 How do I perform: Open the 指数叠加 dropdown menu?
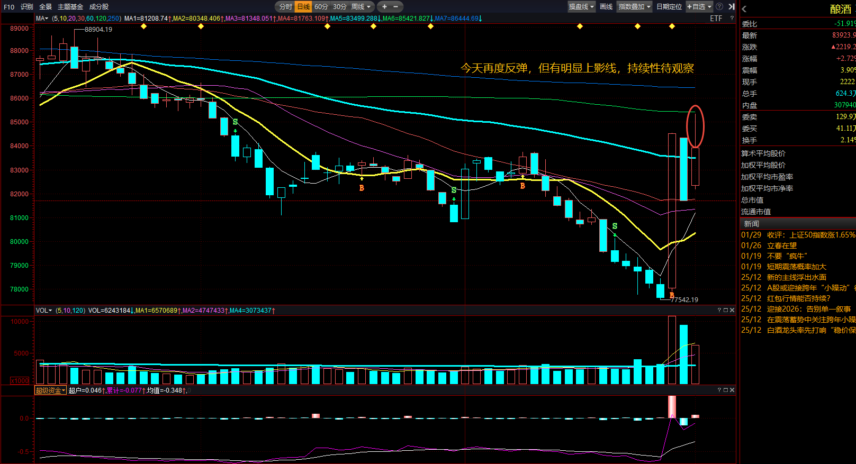pyautogui.click(x=634, y=7)
